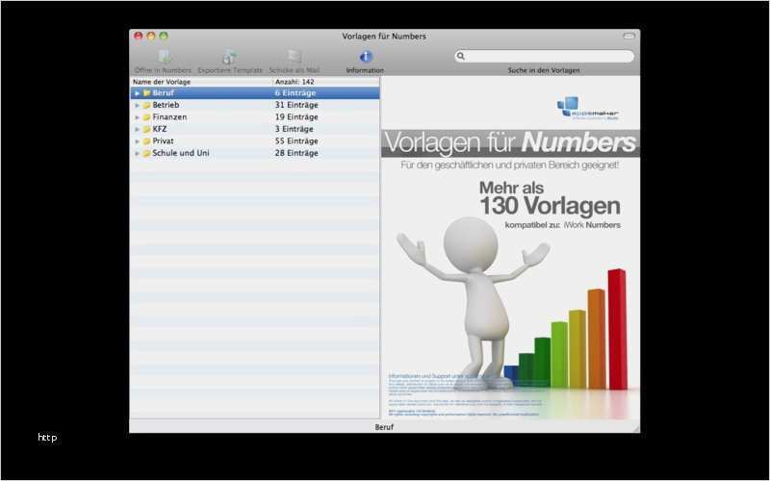Click the Schicke als Mail icon

tap(295, 57)
